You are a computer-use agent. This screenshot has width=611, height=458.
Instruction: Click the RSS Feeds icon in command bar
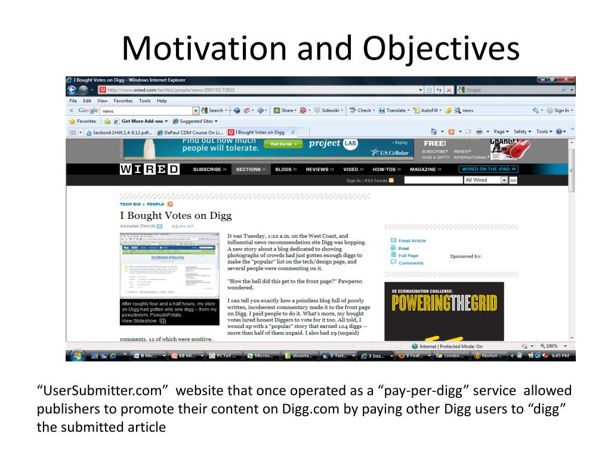point(451,132)
